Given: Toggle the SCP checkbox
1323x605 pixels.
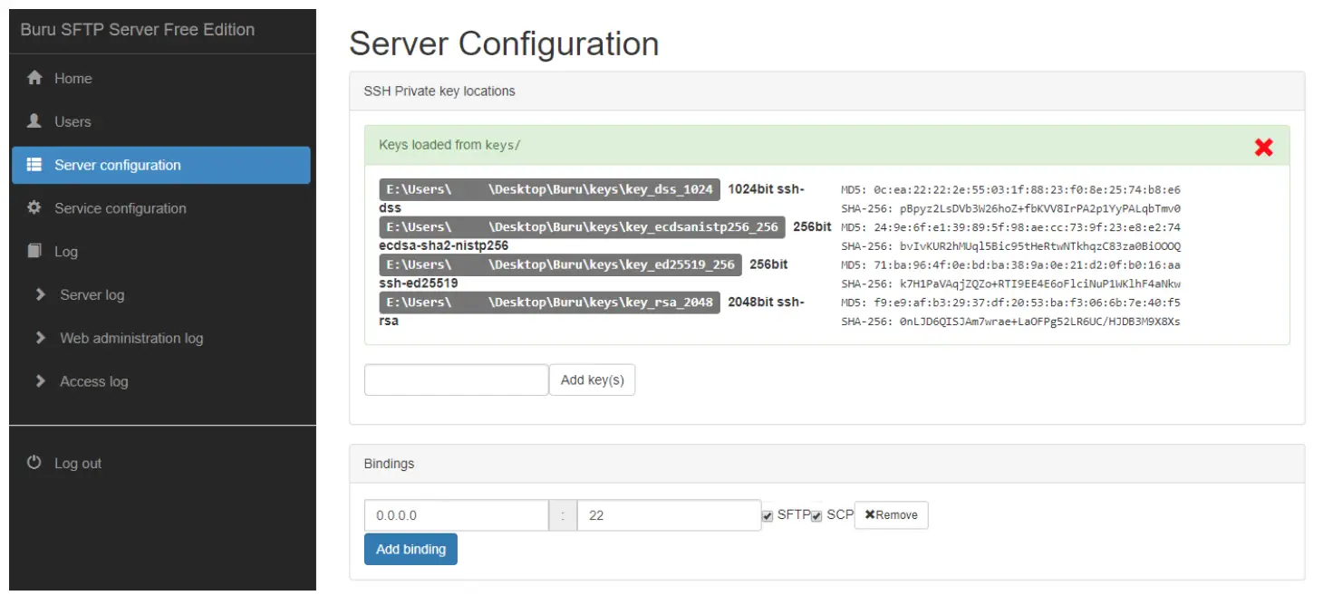Looking at the screenshot, I should point(816,515).
